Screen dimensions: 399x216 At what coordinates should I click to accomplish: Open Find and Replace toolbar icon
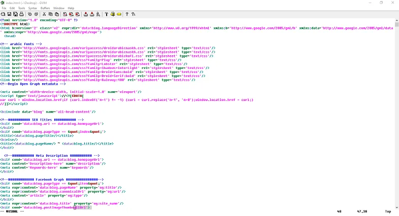click(x=65, y=14)
